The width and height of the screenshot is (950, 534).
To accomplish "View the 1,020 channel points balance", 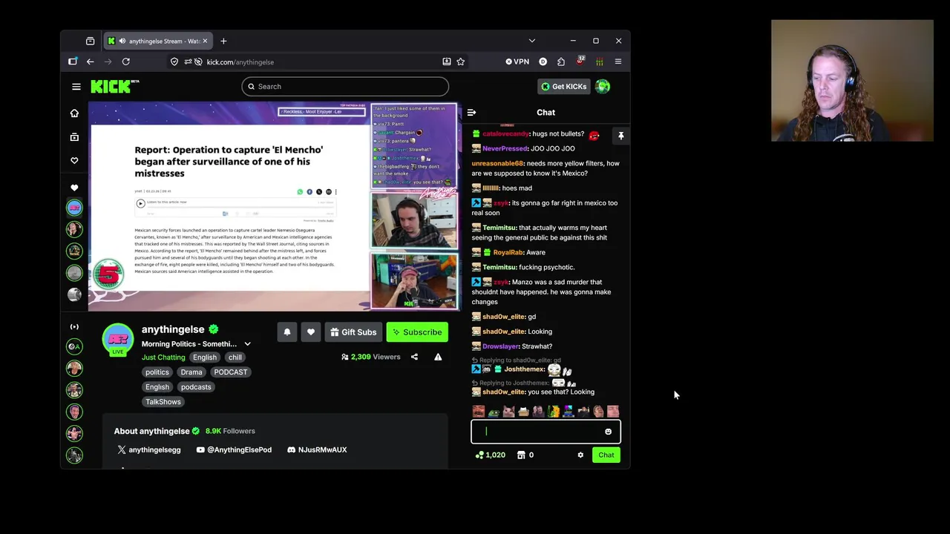I will click(x=491, y=455).
